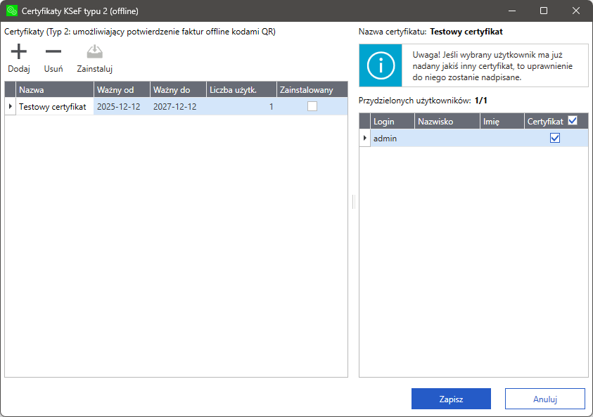Sort certificates by Nazwa column header
Viewport: 593px width, 417px height.
pos(54,89)
